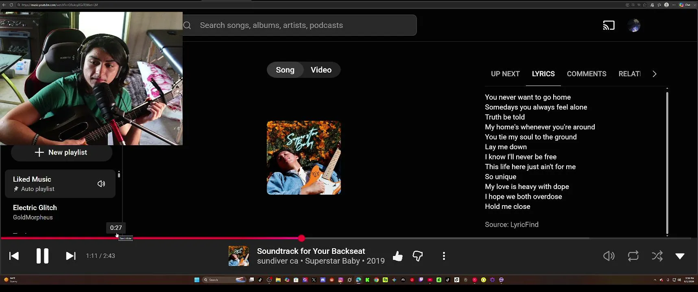Switch to Song mode
Image resolution: width=698 pixels, height=292 pixels.
coord(285,70)
